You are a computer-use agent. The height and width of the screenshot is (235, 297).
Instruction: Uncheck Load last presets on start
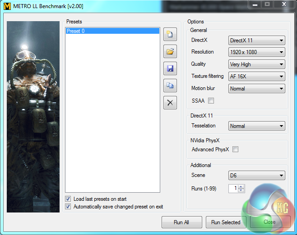(68, 199)
